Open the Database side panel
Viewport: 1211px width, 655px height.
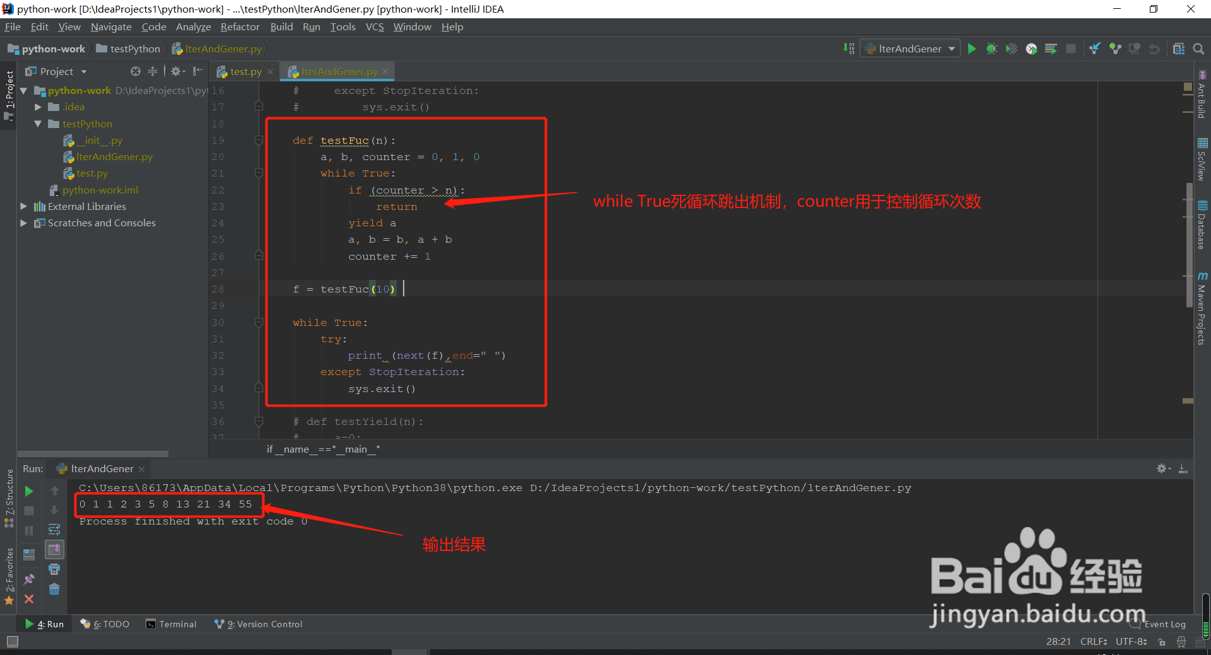pos(1202,225)
